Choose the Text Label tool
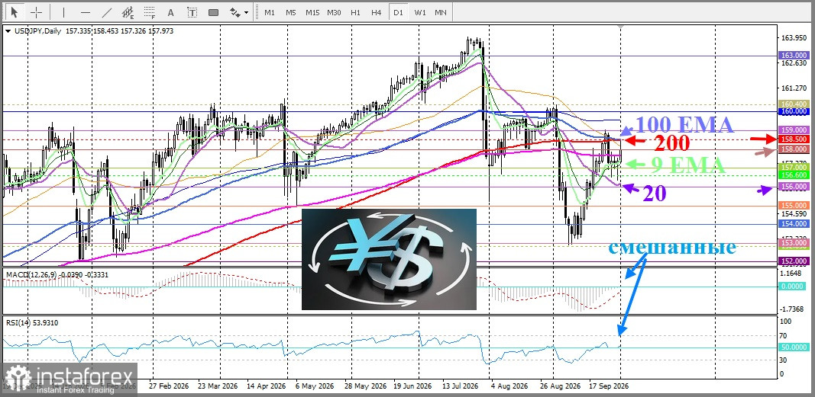The height and width of the screenshot is (397, 815). point(192,12)
